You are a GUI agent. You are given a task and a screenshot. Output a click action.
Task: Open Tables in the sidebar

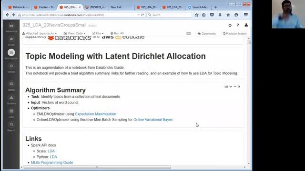click(x=11, y=86)
